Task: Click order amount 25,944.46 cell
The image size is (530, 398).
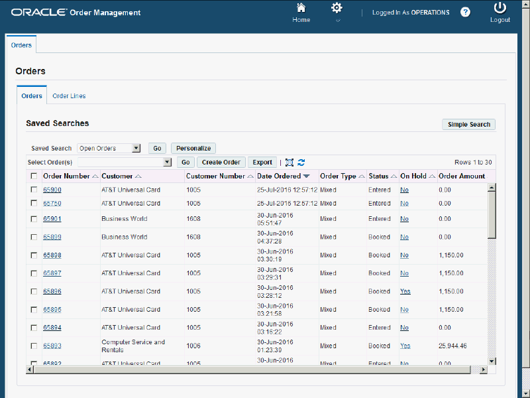Action: click(x=452, y=346)
